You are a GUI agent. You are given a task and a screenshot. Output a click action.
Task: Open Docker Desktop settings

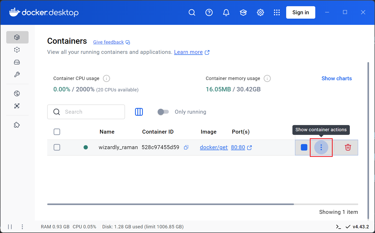tap(260, 12)
